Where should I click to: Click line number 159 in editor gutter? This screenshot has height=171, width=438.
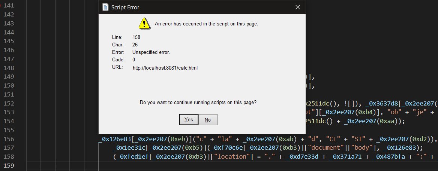pyautogui.click(x=9, y=165)
